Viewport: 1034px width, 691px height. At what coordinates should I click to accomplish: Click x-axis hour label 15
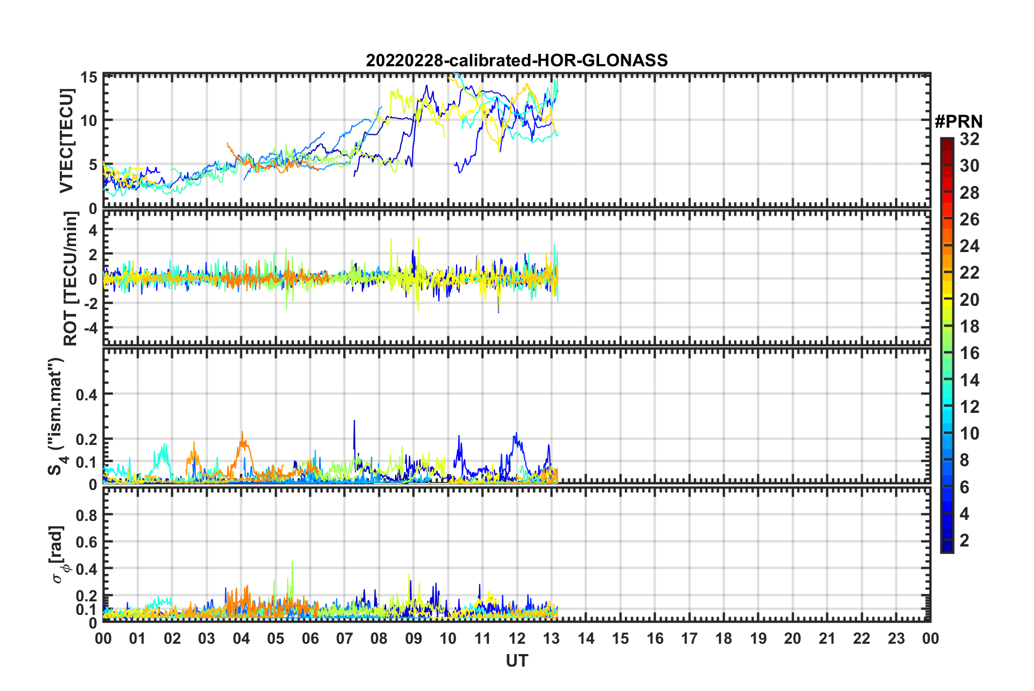point(620,638)
